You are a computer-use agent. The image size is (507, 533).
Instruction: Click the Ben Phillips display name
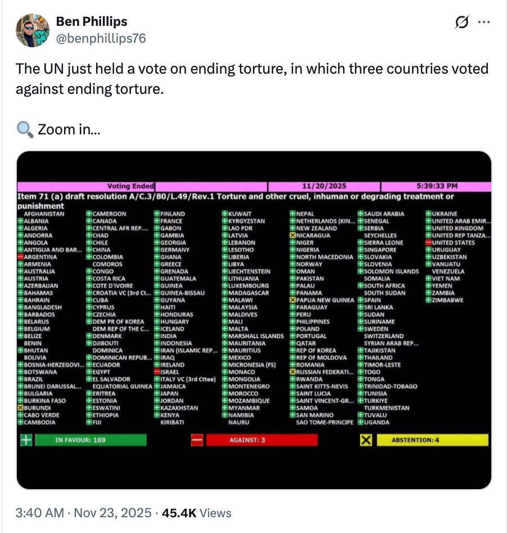coord(92,22)
